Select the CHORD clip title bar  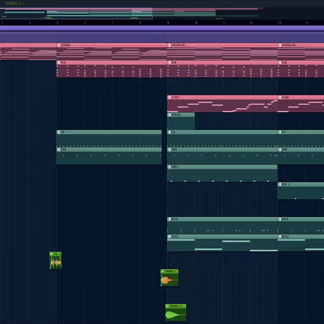[111, 45]
